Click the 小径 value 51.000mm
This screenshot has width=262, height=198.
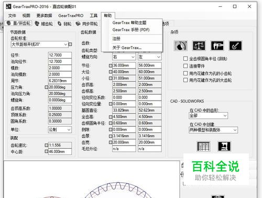[150, 78]
